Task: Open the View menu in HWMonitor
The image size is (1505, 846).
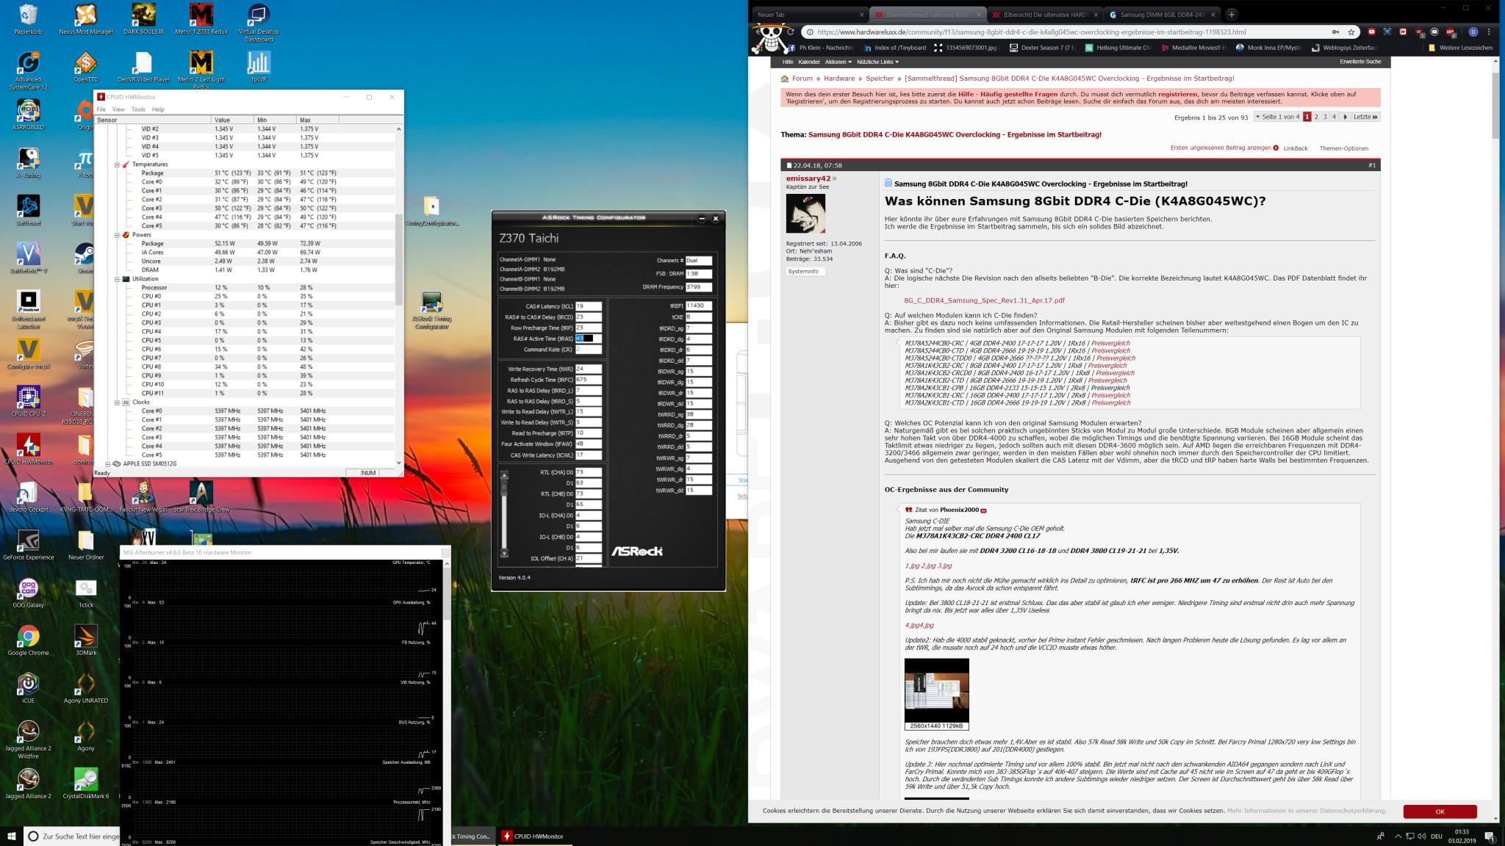Action: 118,109
